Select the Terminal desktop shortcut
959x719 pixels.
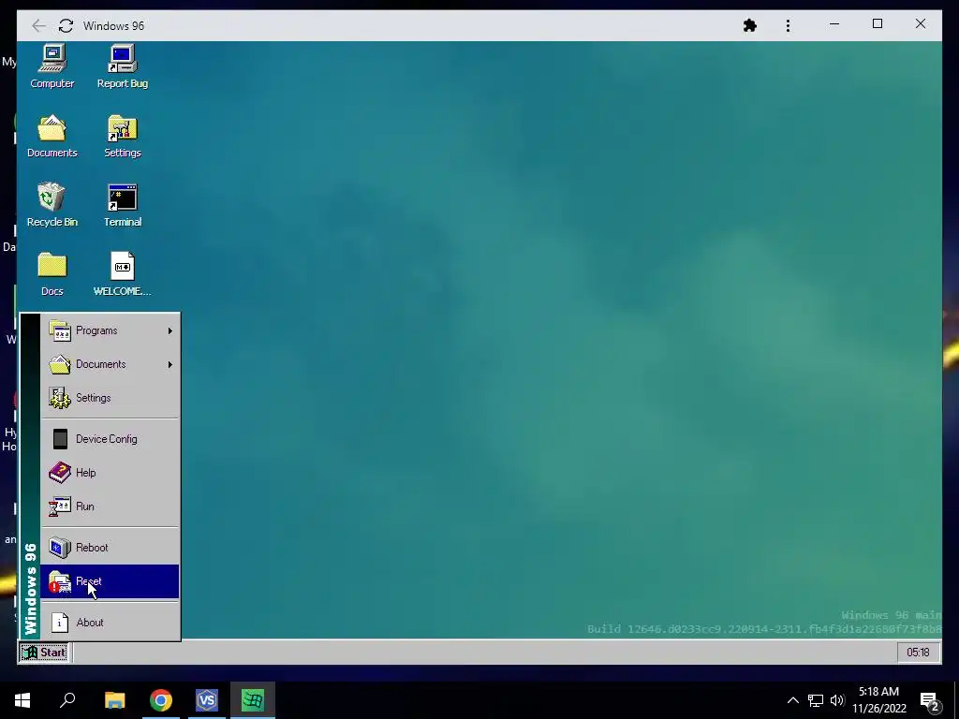123,205
